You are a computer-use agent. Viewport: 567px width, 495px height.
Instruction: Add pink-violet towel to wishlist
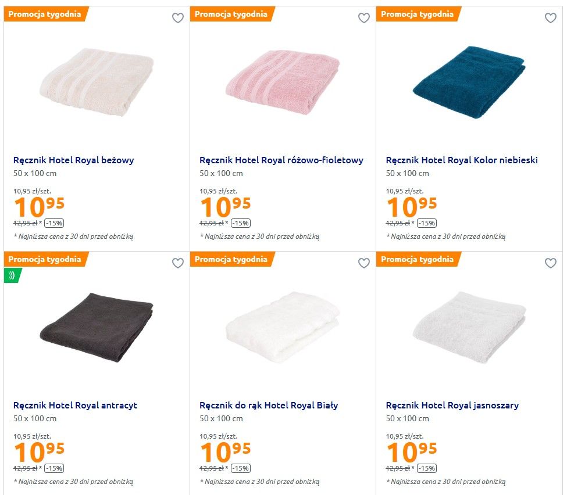(x=364, y=18)
